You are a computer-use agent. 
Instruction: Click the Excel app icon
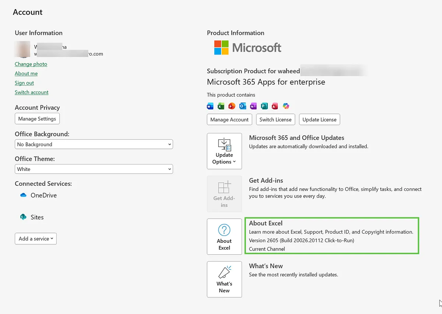coord(221,106)
